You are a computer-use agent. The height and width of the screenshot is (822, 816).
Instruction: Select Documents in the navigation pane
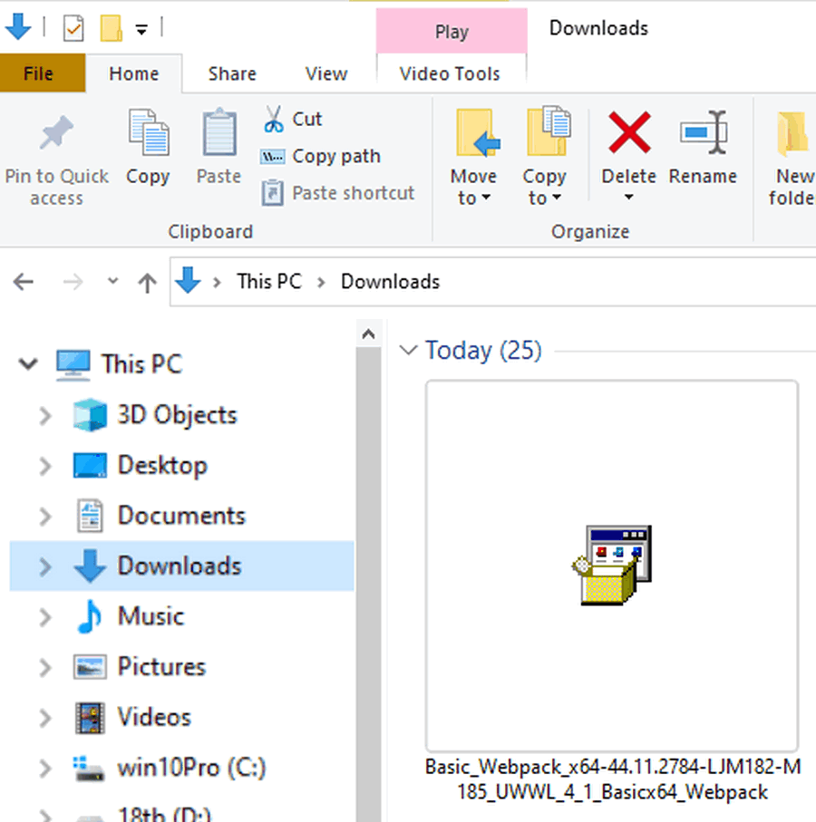pyautogui.click(x=181, y=516)
